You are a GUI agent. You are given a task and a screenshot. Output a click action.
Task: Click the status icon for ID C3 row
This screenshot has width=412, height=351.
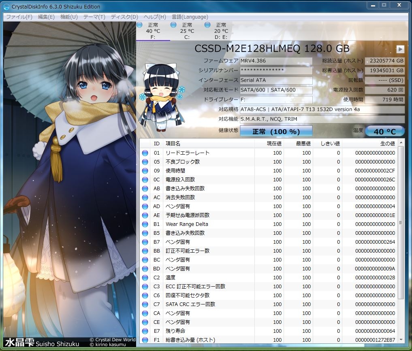(145, 287)
